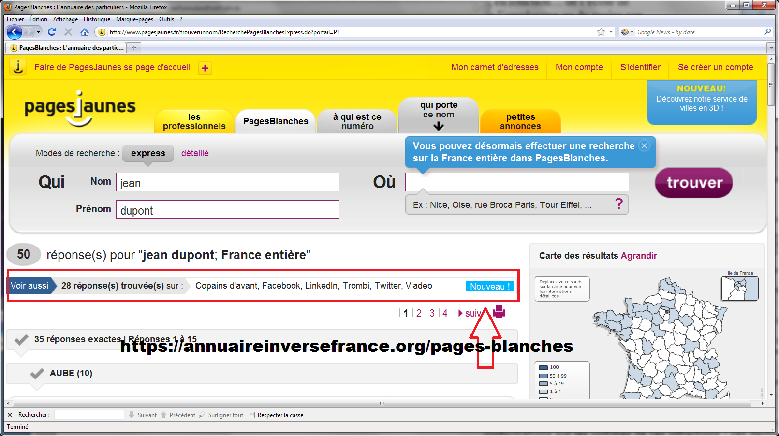This screenshot has height=436, width=779.
Task: Print results using the purple printer icon
Action: [x=499, y=312]
